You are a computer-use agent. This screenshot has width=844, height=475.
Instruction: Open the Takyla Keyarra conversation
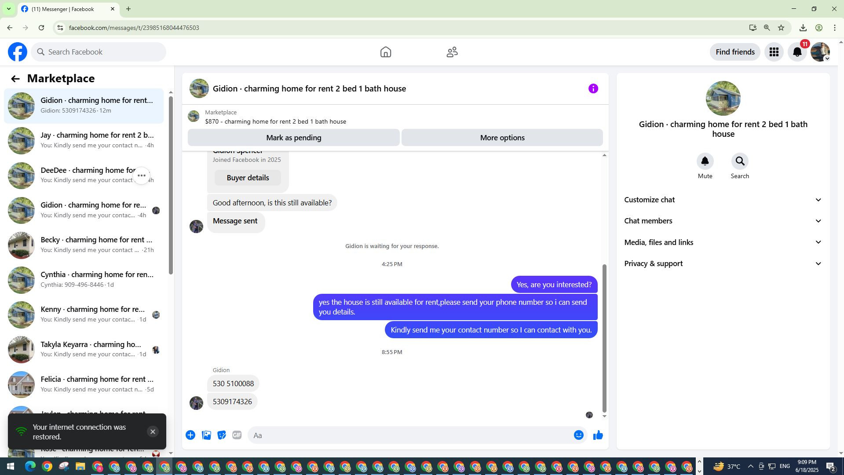pos(84,350)
